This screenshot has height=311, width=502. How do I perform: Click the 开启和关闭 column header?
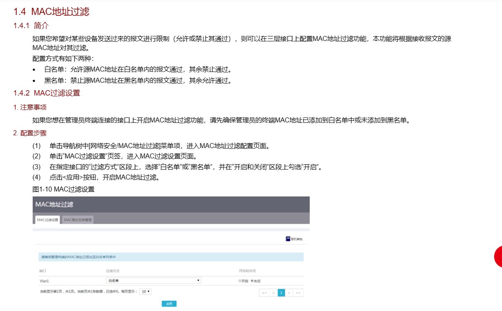247,270
